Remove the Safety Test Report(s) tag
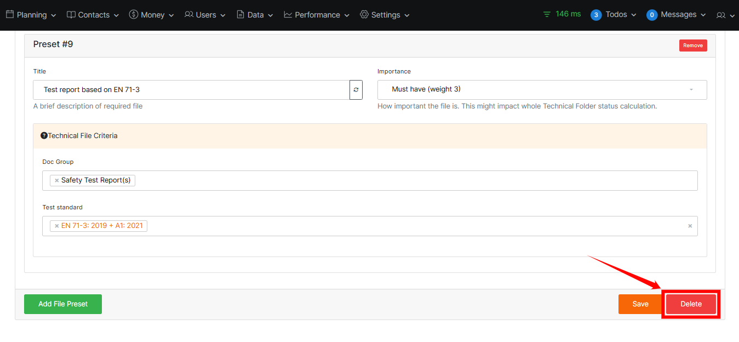Image resolution: width=739 pixels, height=342 pixels. pos(56,180)
